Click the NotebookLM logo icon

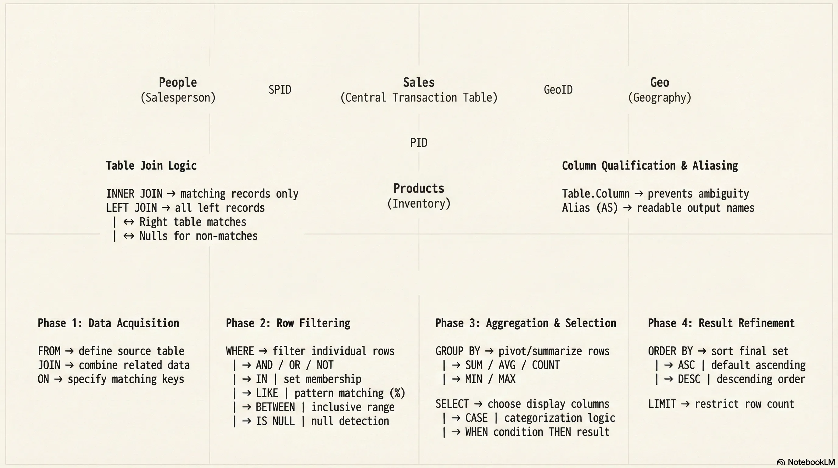(780, 462)
